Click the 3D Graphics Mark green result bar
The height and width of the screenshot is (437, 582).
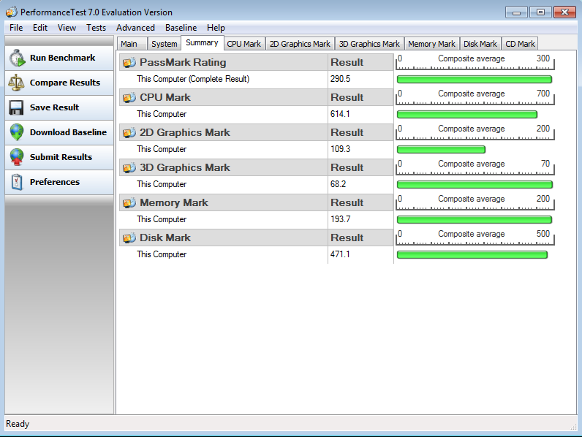tap(475, 184)
